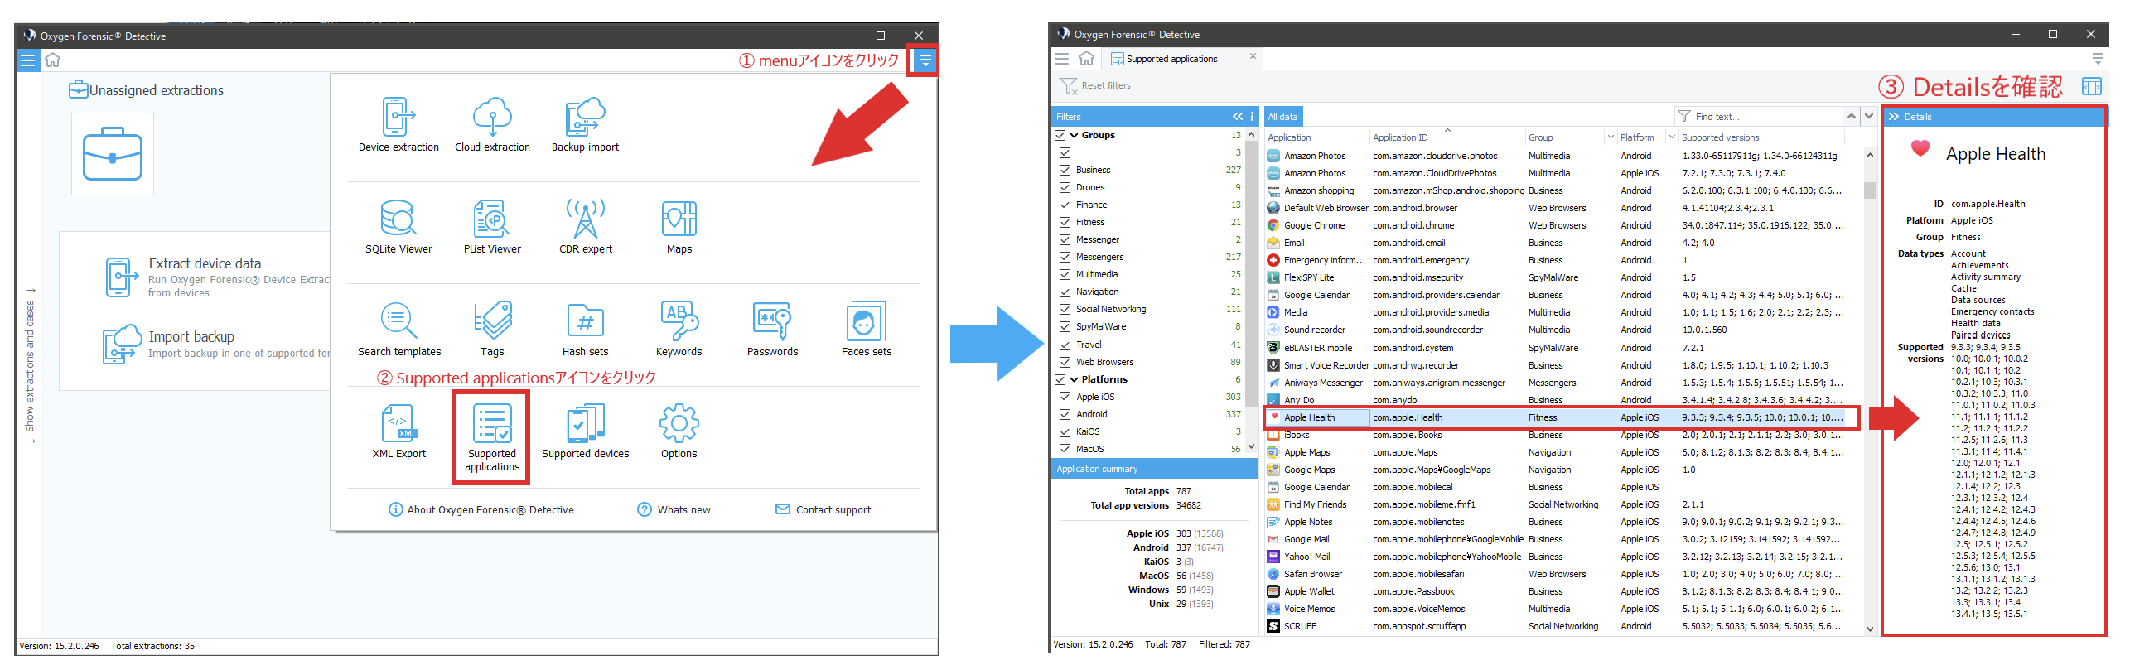Open About Oxygen Forensic Detective
Image resolution: width=2130 pixels, height=670 pixels.
pyautogui.click(x=481, y=509)
